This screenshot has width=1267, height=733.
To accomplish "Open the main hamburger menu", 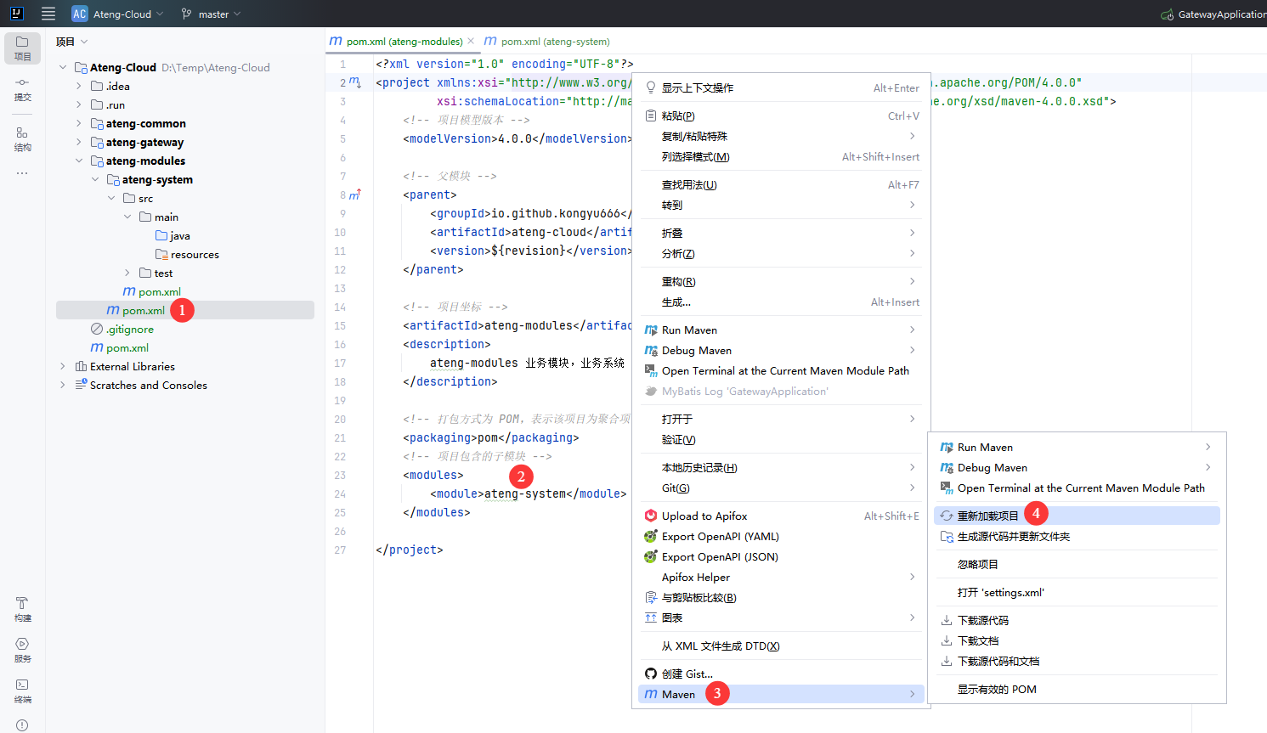I will click(x=48, y=14).
